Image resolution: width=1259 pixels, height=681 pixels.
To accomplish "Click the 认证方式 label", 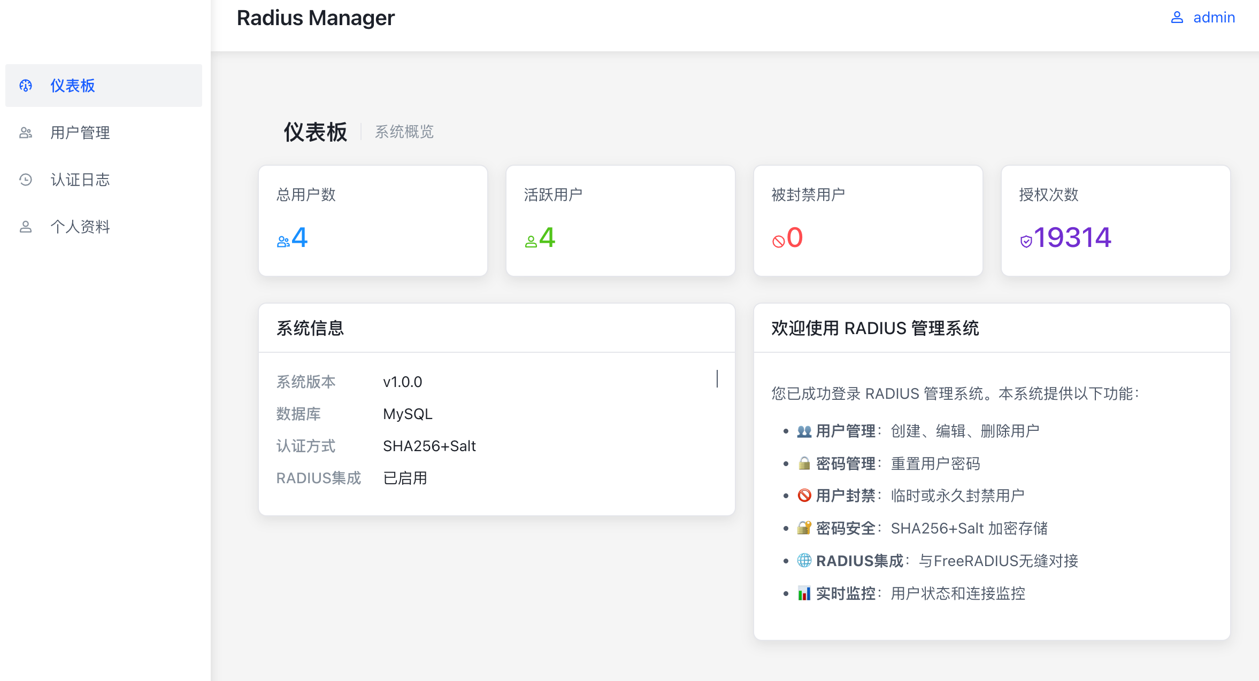I will pyautogui.click(x=306, y=446).
